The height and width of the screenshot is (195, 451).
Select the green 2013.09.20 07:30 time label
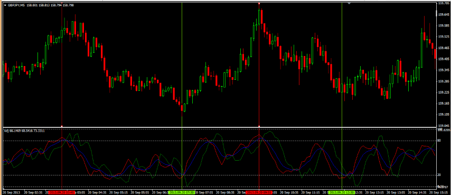click(182, 192)
